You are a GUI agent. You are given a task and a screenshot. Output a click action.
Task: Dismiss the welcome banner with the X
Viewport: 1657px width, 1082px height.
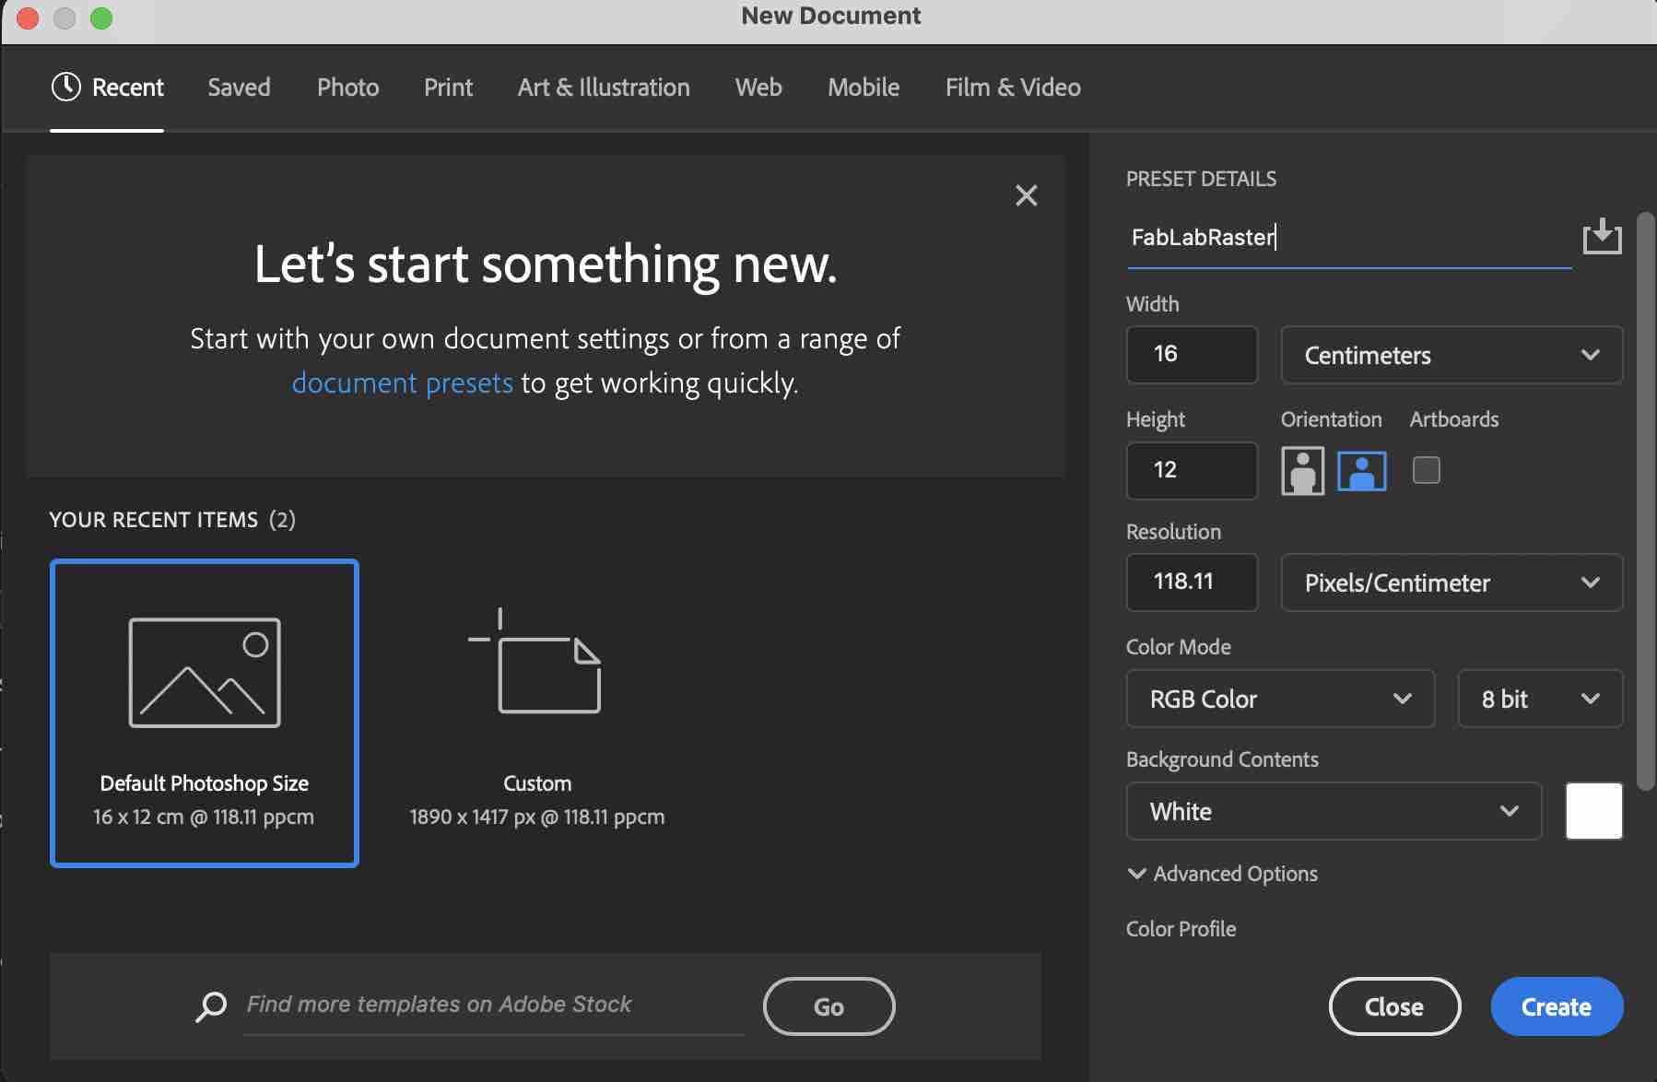[x=1026, y=195]
